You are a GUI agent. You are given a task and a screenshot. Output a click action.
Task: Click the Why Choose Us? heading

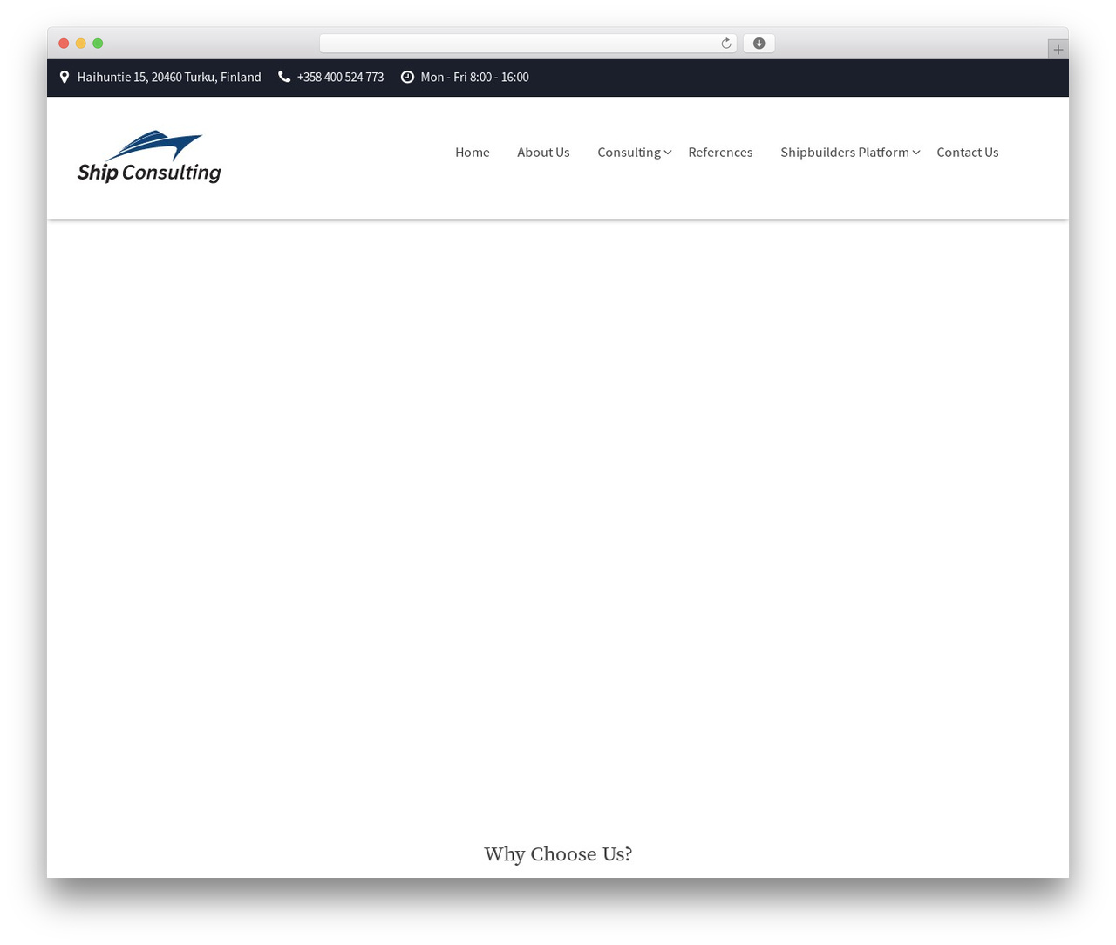[x=558, y=854]
